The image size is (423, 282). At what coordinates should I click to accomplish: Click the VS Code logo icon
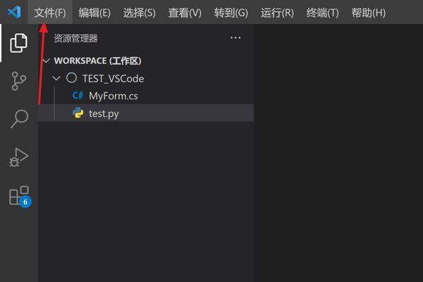coord(14,13)
